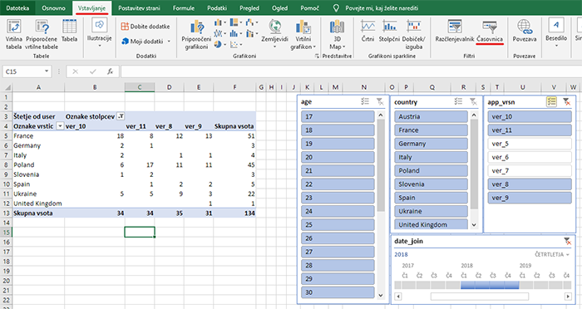Open the ČETRTLETJA time level dropdown
Screen dimensions: 582x309
[x=552, y=254]
